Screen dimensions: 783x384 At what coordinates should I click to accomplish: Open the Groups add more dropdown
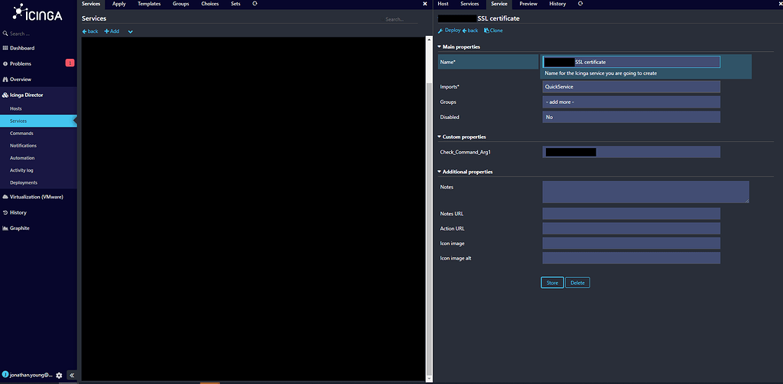pyautogui.click(x=631, y=102)
